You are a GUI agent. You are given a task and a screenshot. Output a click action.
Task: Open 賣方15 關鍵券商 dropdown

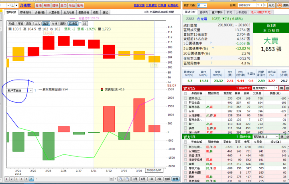277,137
